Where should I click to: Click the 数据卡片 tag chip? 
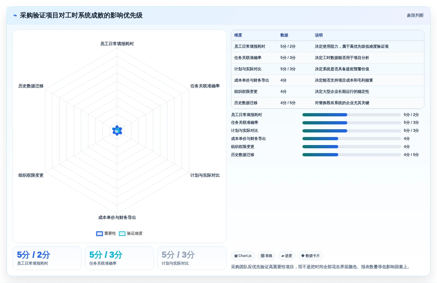pyautogui.click(x=310, y=256)
